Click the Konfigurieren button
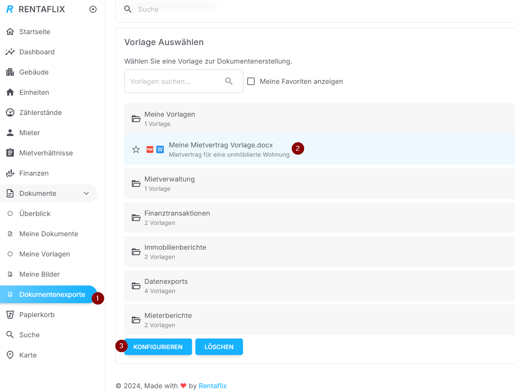The width and height of the screenshot is (515, 392). point(158,347)
